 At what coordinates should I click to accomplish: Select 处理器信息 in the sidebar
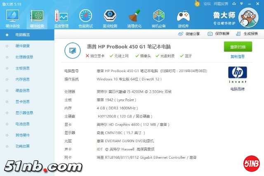click(x=24, y=57)
